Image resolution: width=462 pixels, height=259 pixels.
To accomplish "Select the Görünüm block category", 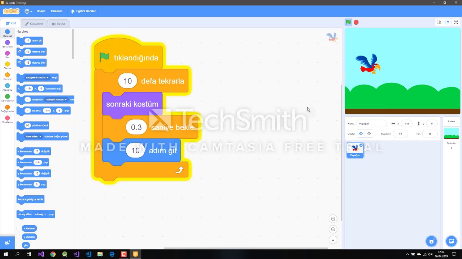I will pos(7,44).
